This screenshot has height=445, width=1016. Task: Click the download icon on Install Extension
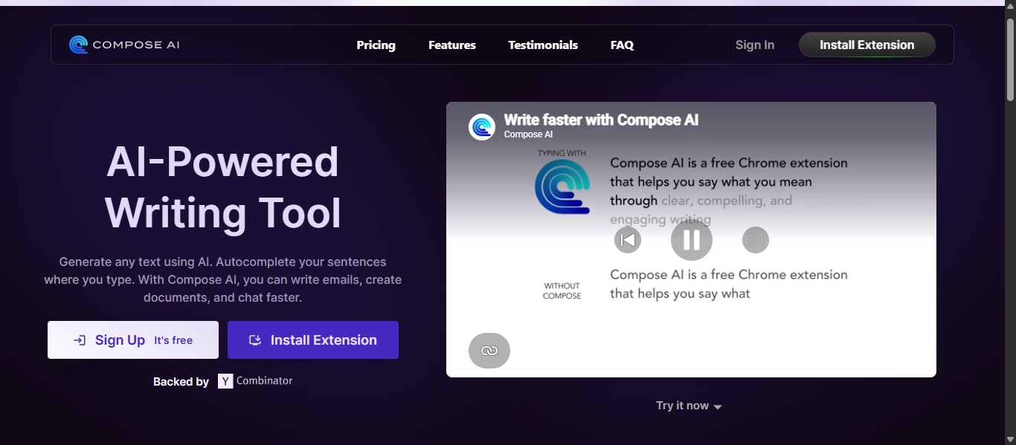pyautogui.click(x=254, y=340)
